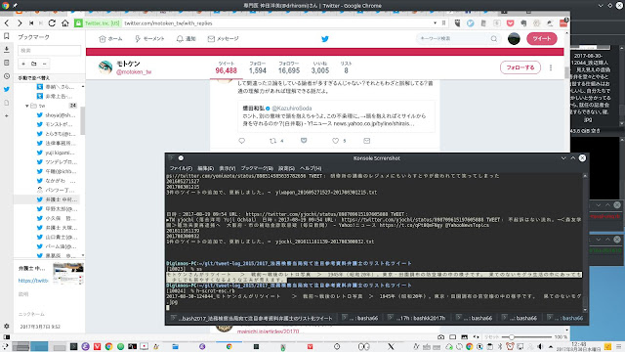Open the History side panel
The width and height of the screenshot is (625, 352).
coord(7,76)
